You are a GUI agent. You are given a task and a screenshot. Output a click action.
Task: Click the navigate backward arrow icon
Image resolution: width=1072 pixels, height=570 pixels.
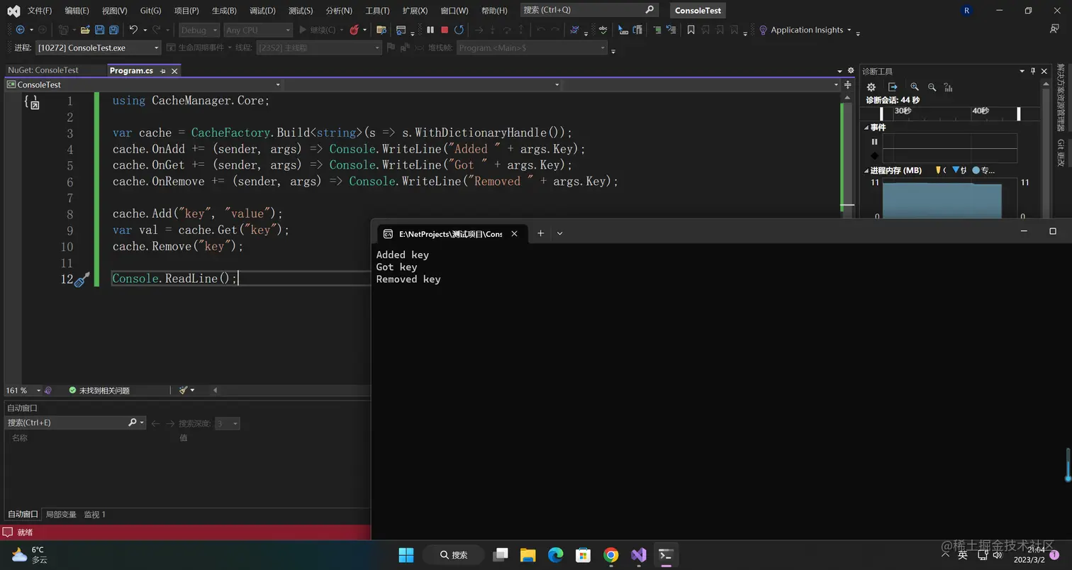(20, 30)
